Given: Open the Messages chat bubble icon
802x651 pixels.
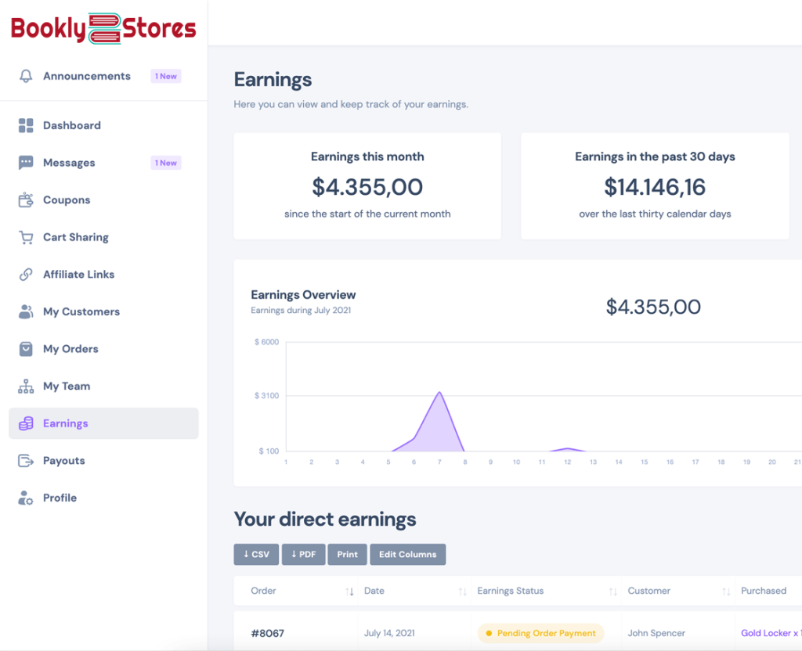Looking at the screenshot, I should pos(25,163).
